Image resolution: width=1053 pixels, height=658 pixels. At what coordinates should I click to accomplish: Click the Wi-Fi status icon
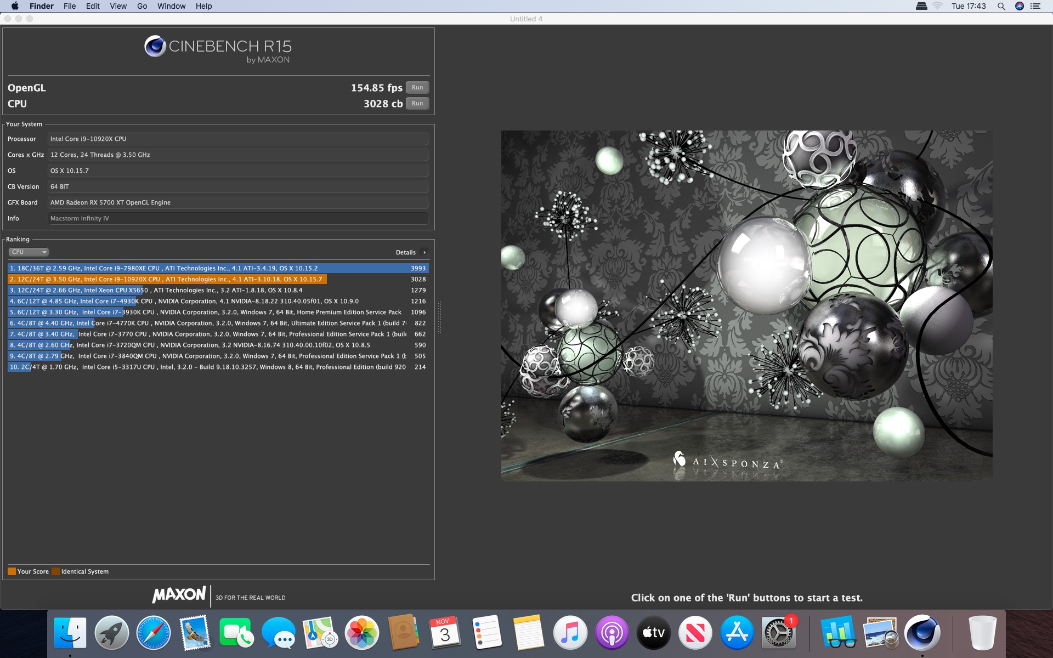(x=937, y=6)
